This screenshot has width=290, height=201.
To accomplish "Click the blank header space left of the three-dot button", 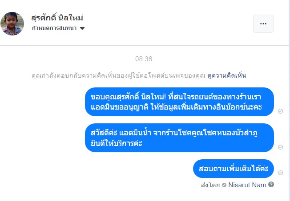I will click(x=178, y=24).
